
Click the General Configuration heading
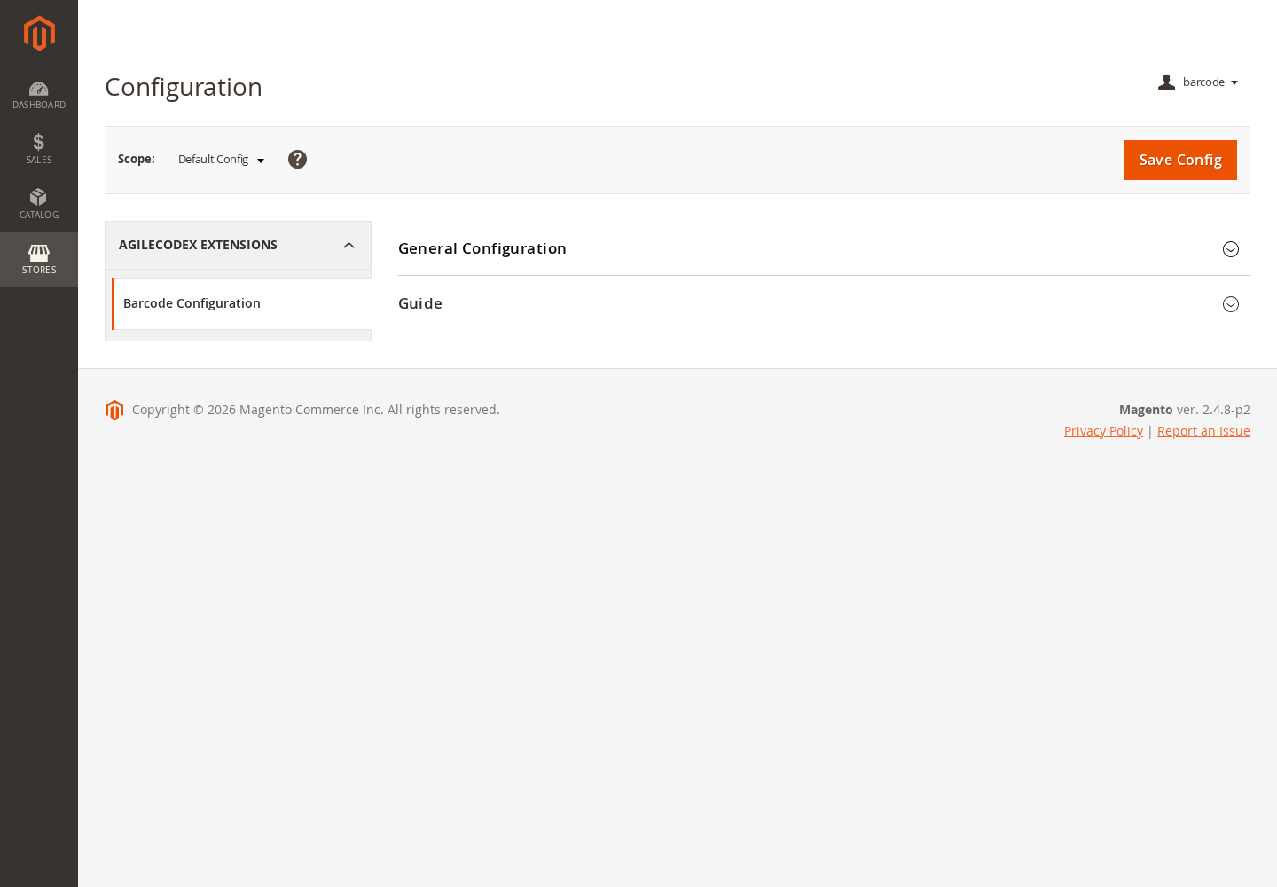click(482, 248)
